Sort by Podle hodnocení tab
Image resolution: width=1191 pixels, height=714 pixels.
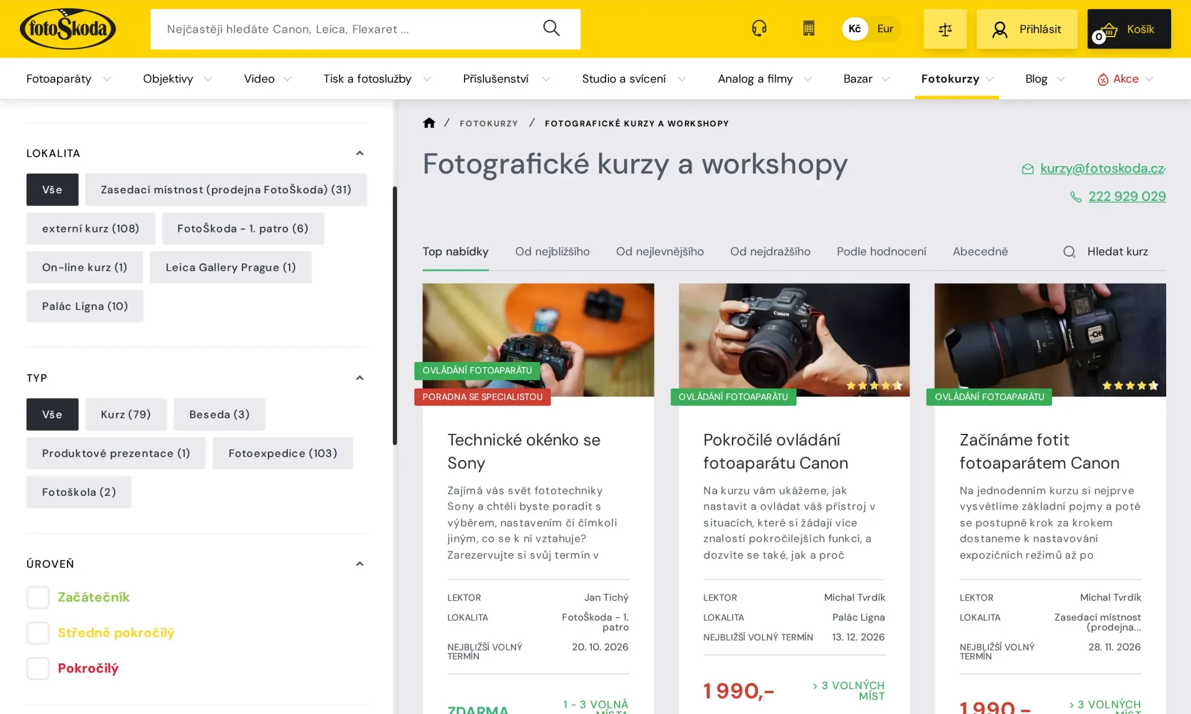881,252
